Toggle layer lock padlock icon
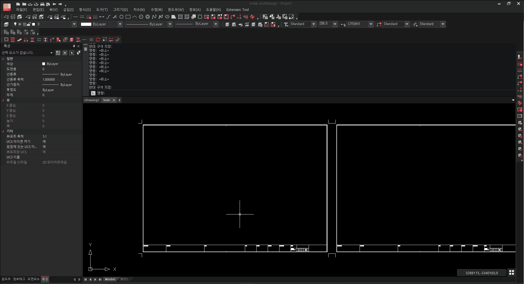 click(29, 24)
